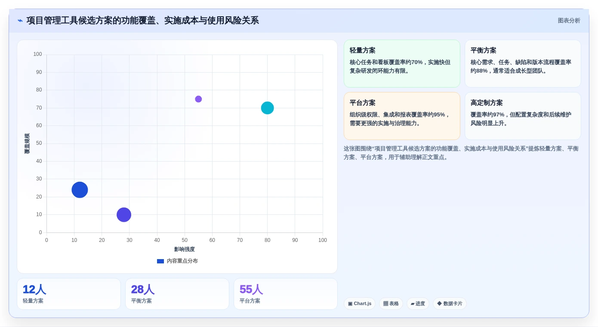Open the 平衡方案 description card
The height and width of the screenshot is (327, 598).
coord(523,64)
